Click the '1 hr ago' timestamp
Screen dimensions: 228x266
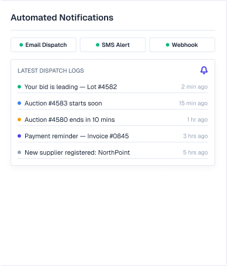click(x=198, y=120)
